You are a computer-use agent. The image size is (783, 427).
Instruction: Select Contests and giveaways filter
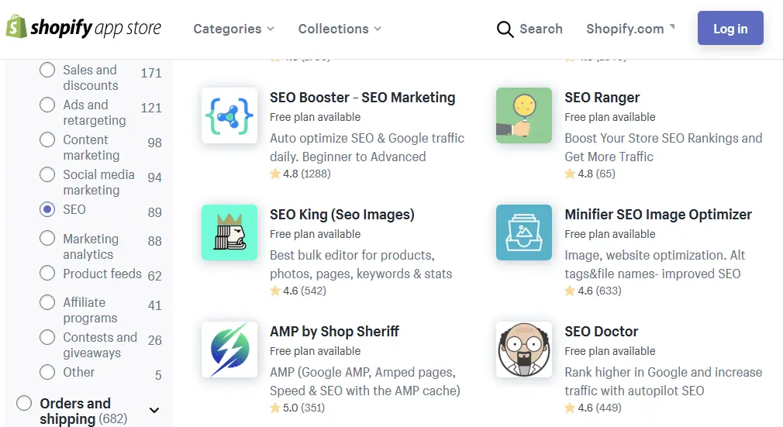point(47,337)
